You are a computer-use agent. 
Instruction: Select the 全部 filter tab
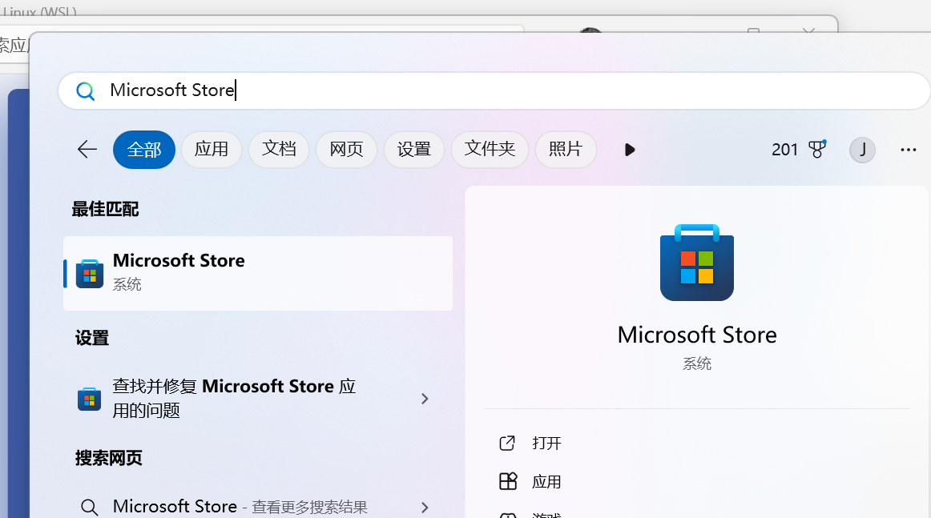pos(144,150)
